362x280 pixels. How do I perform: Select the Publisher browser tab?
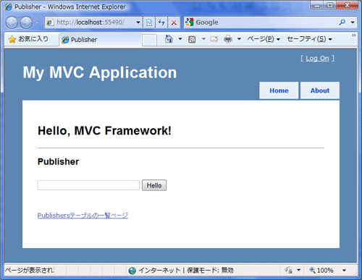click(x=101, y=40)
